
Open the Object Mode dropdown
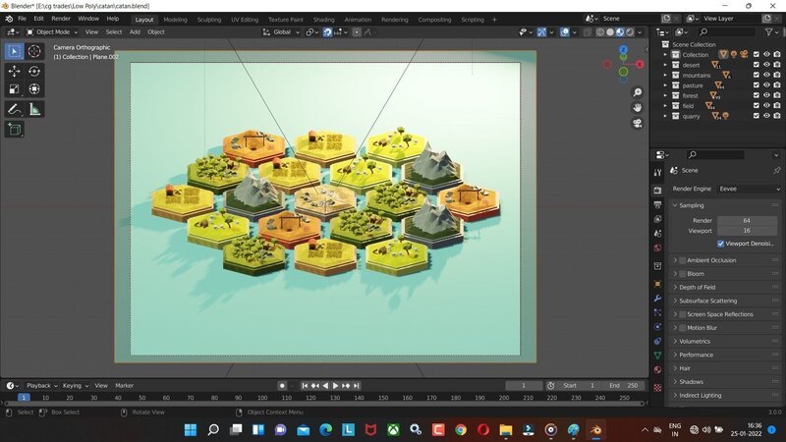pos(51,31)
